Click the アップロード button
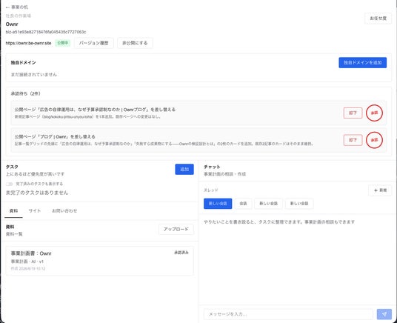Viewport: 397px width, 323px height. point(176,229)
